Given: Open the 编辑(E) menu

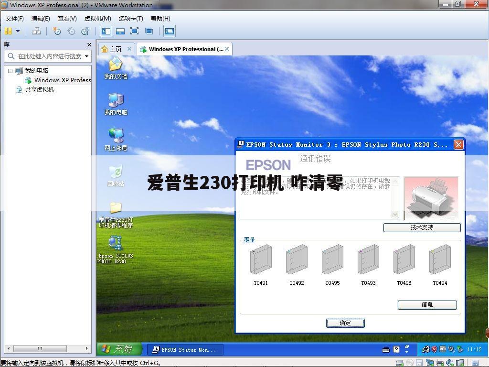Looking at the screenshot, I should [41, 19].
